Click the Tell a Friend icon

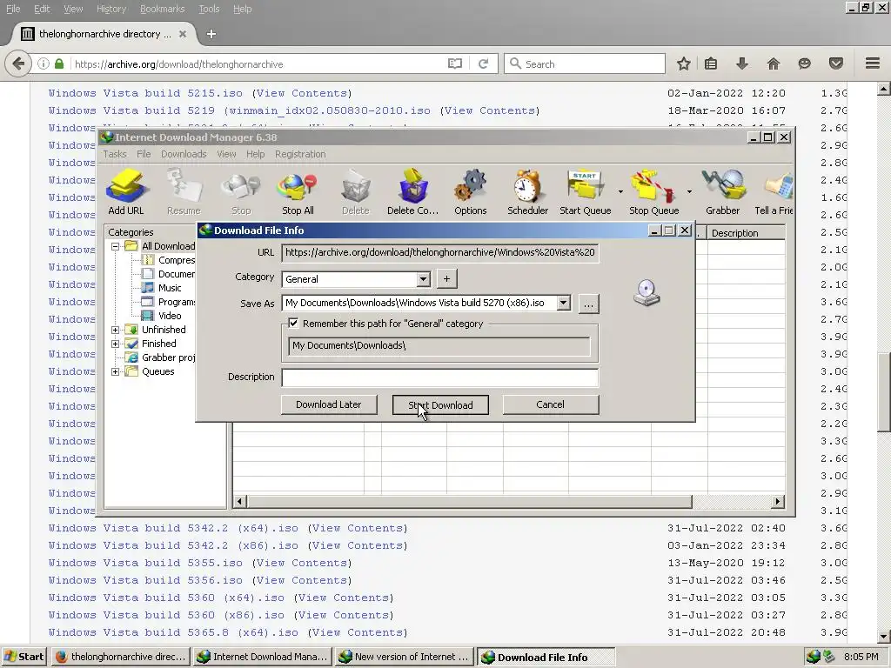point(774,191)
